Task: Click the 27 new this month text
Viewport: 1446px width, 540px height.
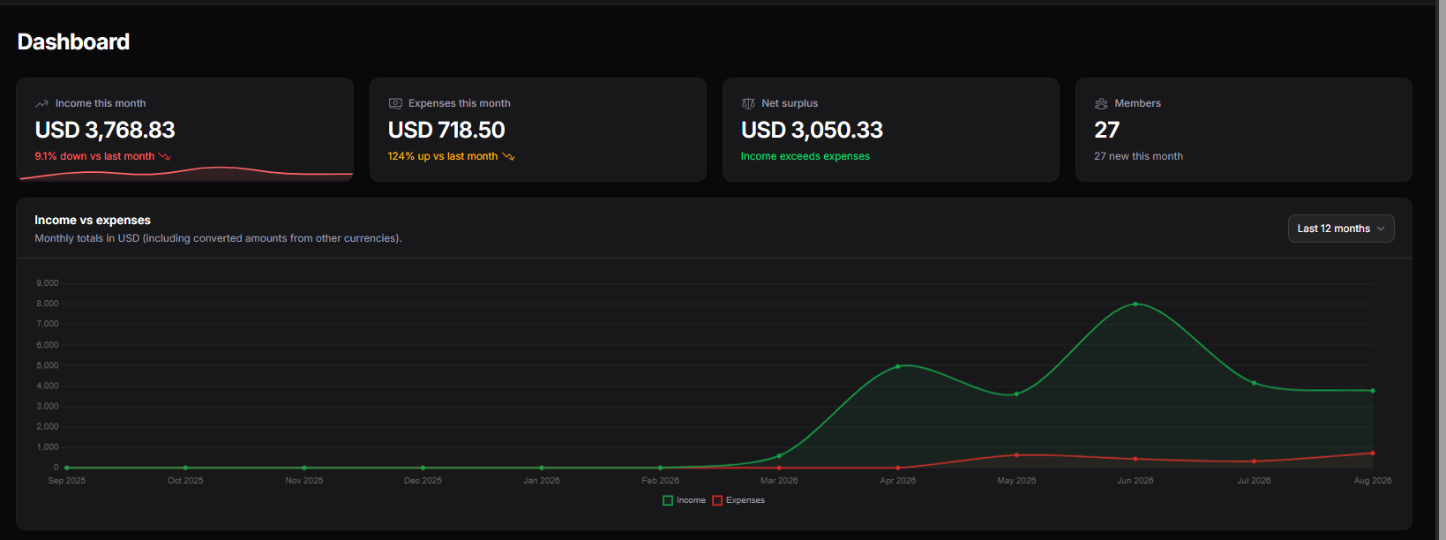Action: pos(1138,156)
